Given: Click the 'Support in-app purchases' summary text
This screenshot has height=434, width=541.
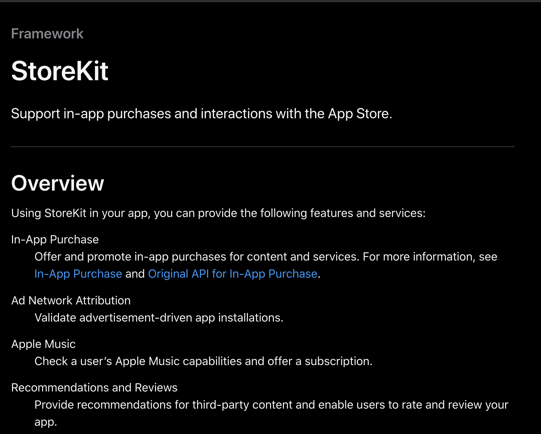Looking at the screenshot, I should pos(202,113).
